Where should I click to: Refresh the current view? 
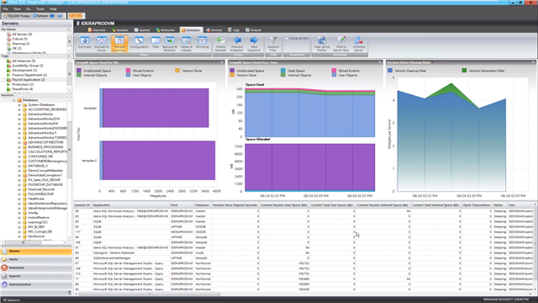tap(40, 16)
